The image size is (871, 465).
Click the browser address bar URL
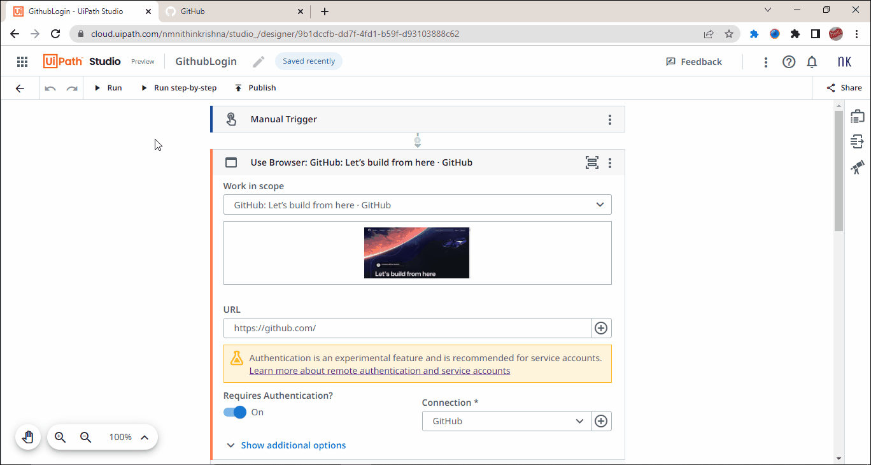(275, 34)
